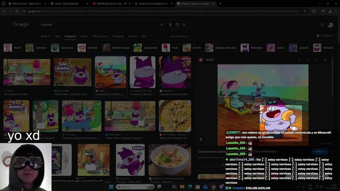Show previous image in preview panel

[299, 60]
